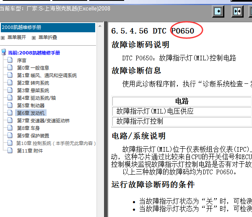
Task: Click grayed 第10章 控制系统 entry
Action: [x=56, y=143]
